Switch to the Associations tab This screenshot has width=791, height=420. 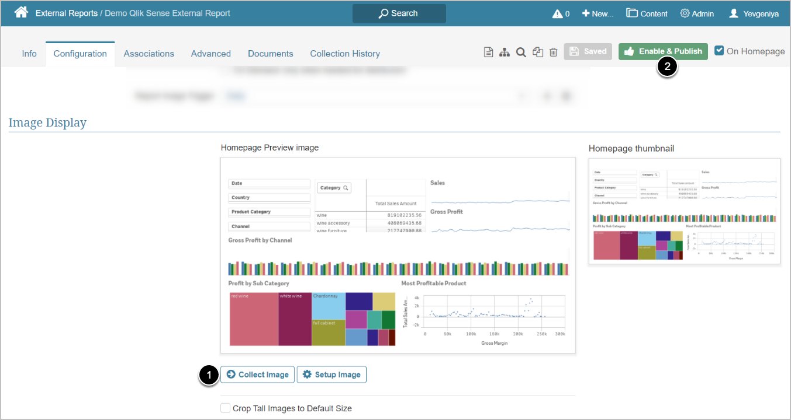(148, 54)
